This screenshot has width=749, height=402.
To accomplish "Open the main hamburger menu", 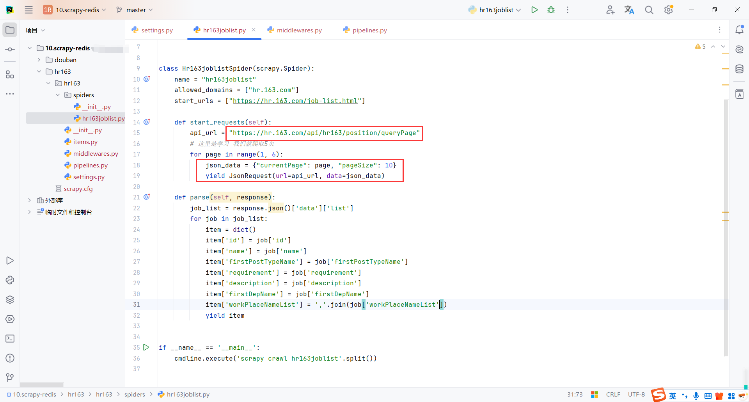I will (29, 10).
